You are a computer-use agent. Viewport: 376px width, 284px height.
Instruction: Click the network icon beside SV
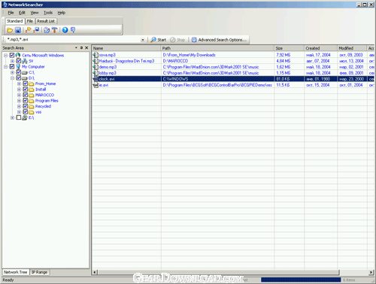pos(25,61)
